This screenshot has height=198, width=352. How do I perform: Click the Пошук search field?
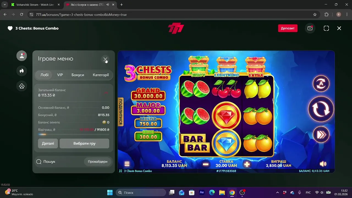click(59, 162)
